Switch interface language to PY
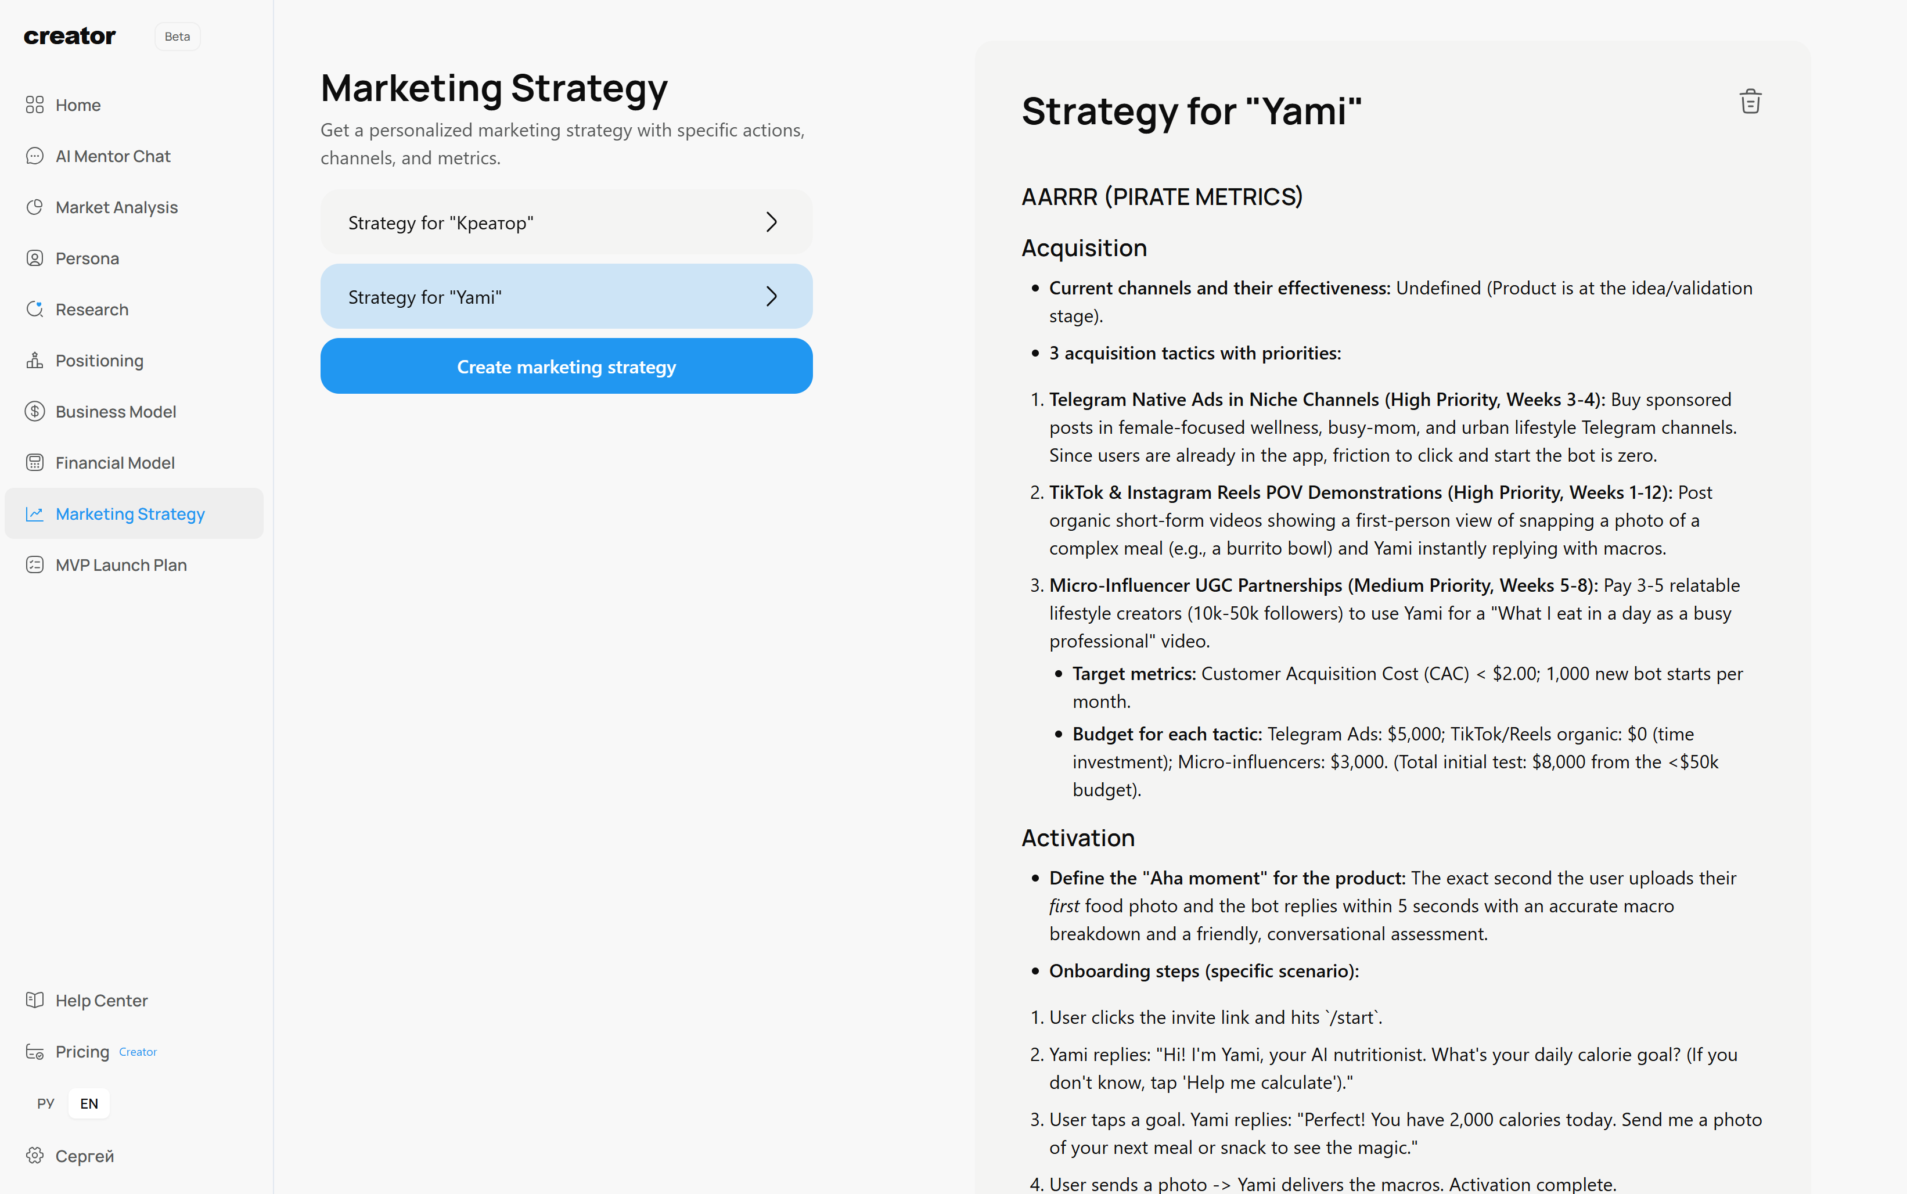 click(x=45, y=1103)
